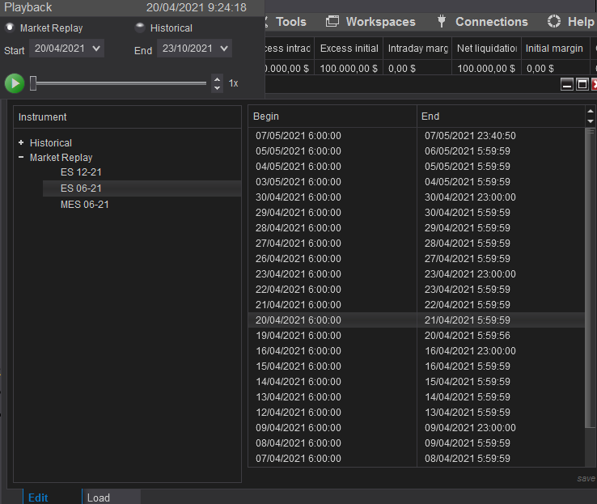Open the Workspaces menu
Screen dimensions: 597x504
click(380, 22)
